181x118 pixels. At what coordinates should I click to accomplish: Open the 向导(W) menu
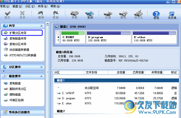coord(42,6)
